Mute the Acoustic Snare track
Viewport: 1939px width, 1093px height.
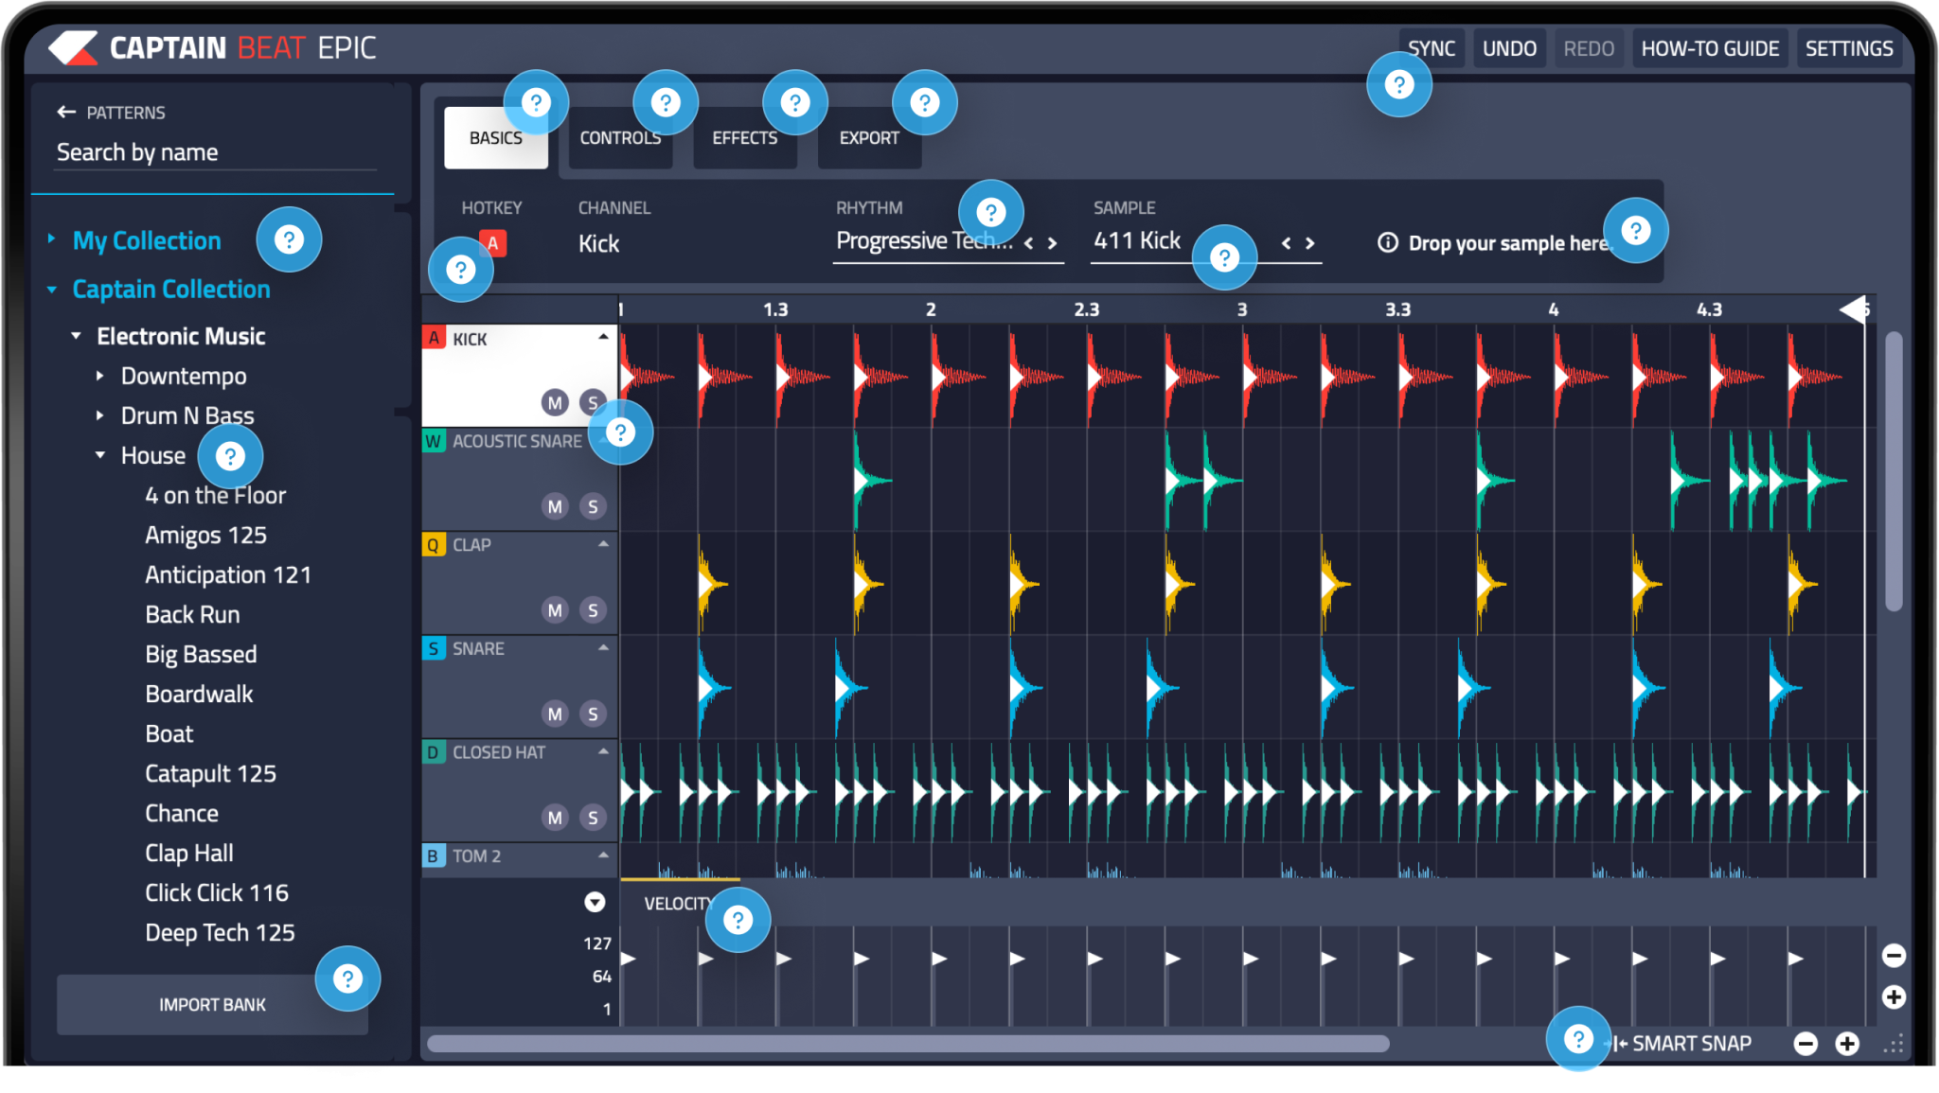[555, 506]
